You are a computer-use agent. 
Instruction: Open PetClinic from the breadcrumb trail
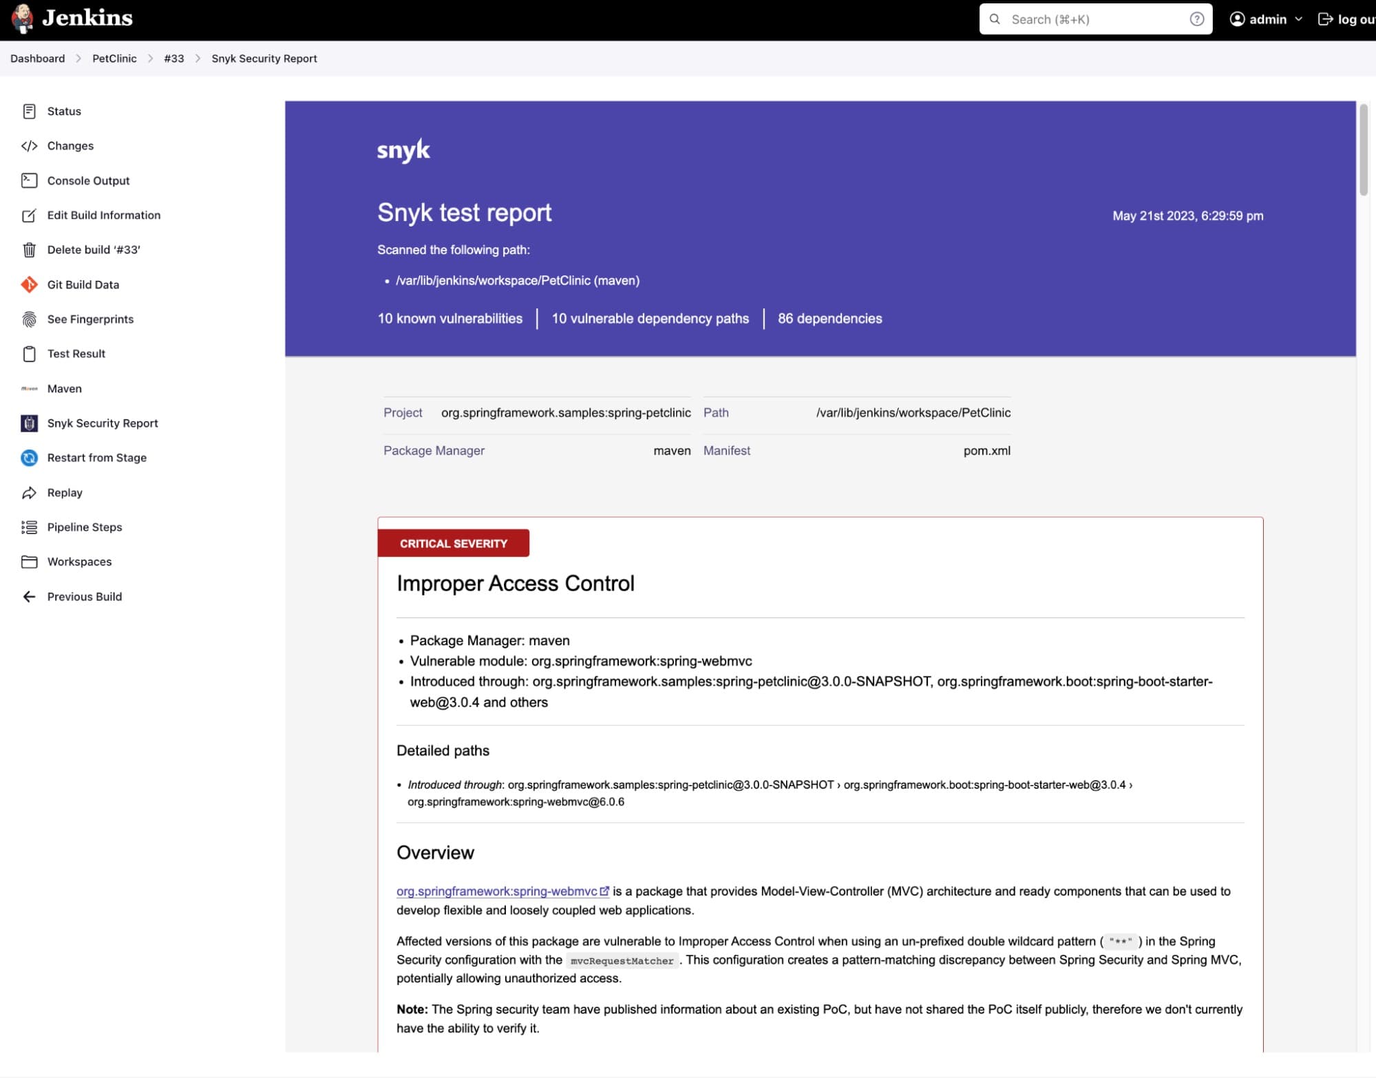tap(114, 58)
